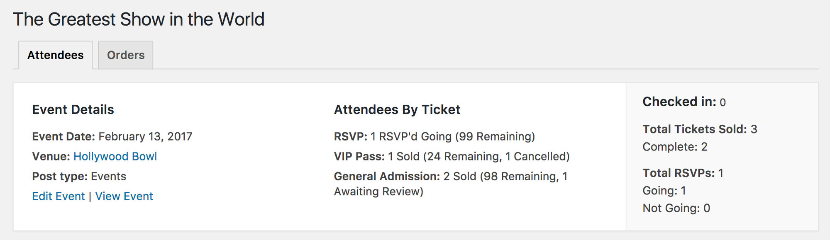Viewport: 830px width, 240px height.
Task: Click the General Admission sales summary
Action: (451, 176)
